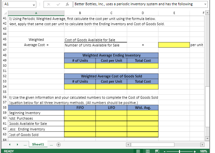This screenshot has height=153, width=215.
Task: Expand the formula bar with its arrow
Action: 205,4
